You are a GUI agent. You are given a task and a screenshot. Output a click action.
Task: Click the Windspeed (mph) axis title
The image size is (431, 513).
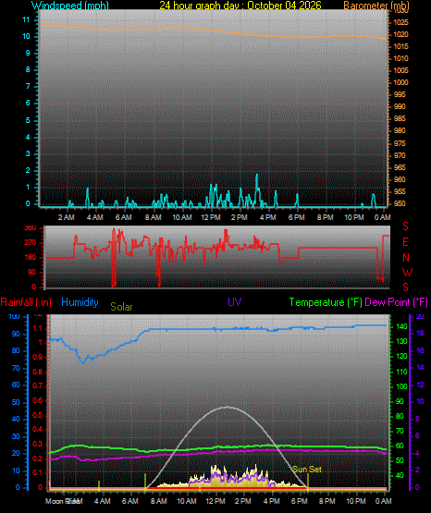tap(70, 5)
